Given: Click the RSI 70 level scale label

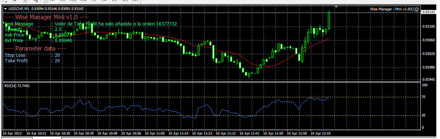Looking at the screenshot, I should tap(424, 97).
